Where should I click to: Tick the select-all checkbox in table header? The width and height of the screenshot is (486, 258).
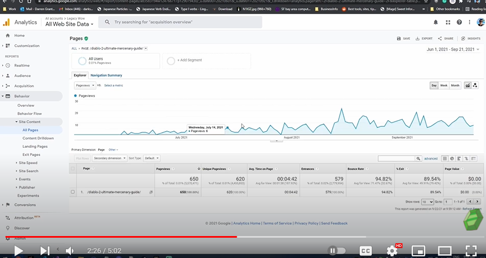pyautogui.click(x=72, y=169)
